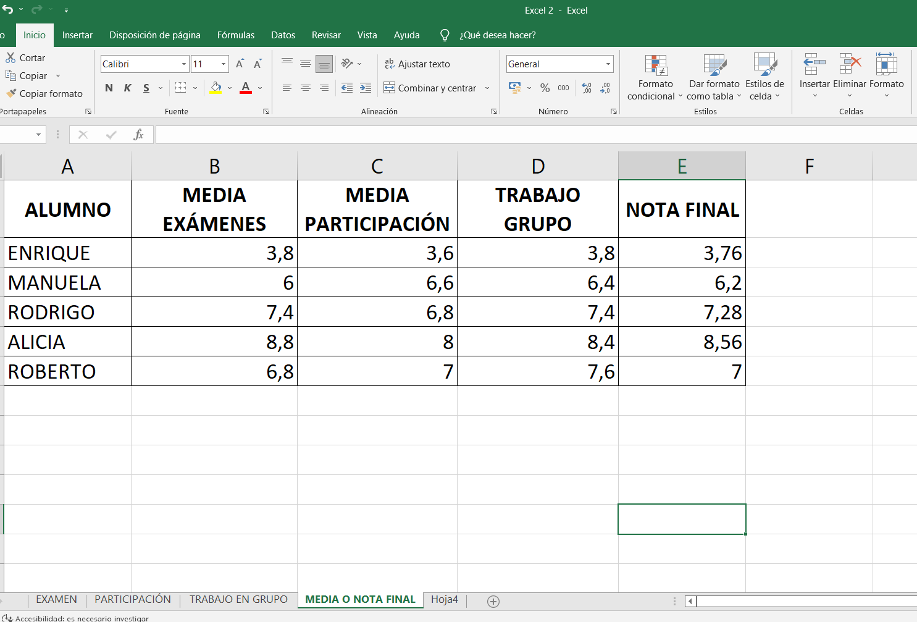The image size is (917, 622).
Task: Click the Cortar scissors icon
Action: (x=10, y=57)
